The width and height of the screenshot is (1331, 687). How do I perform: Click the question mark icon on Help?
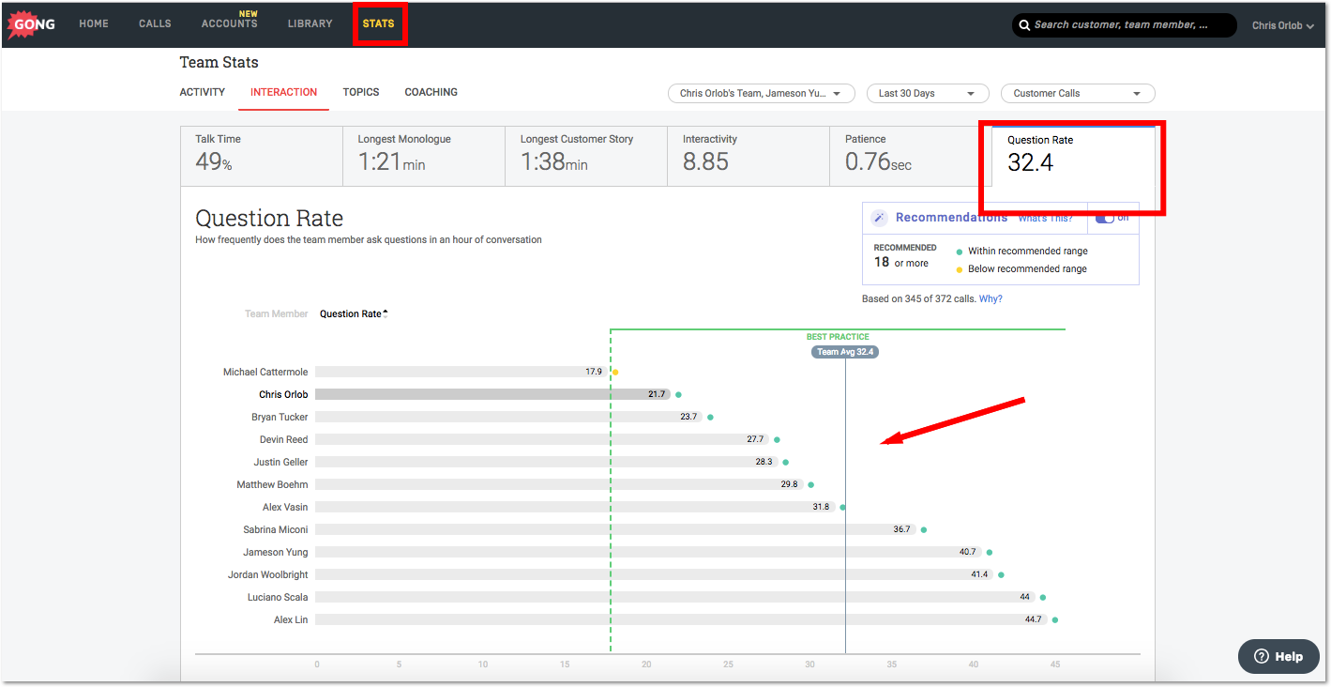1262,656
